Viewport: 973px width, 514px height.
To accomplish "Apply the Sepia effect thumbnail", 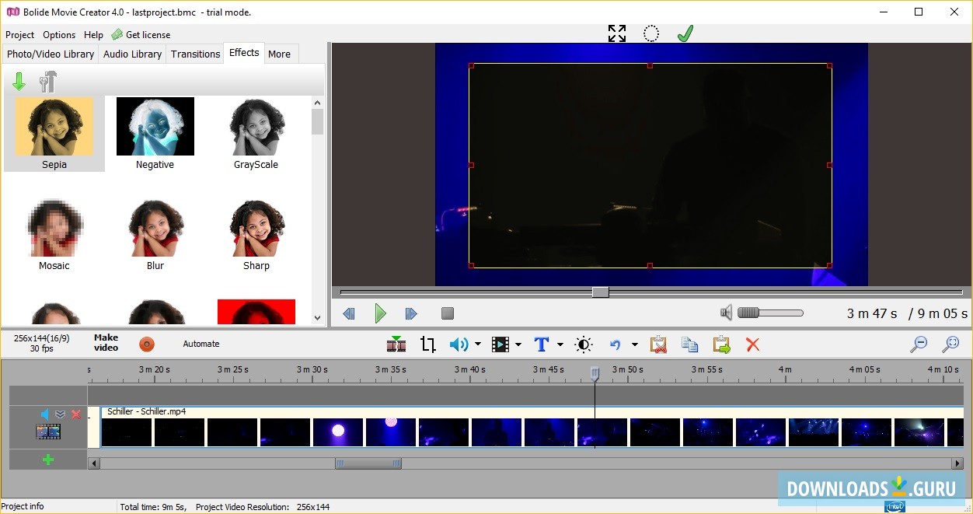I will tap(54, 127).
